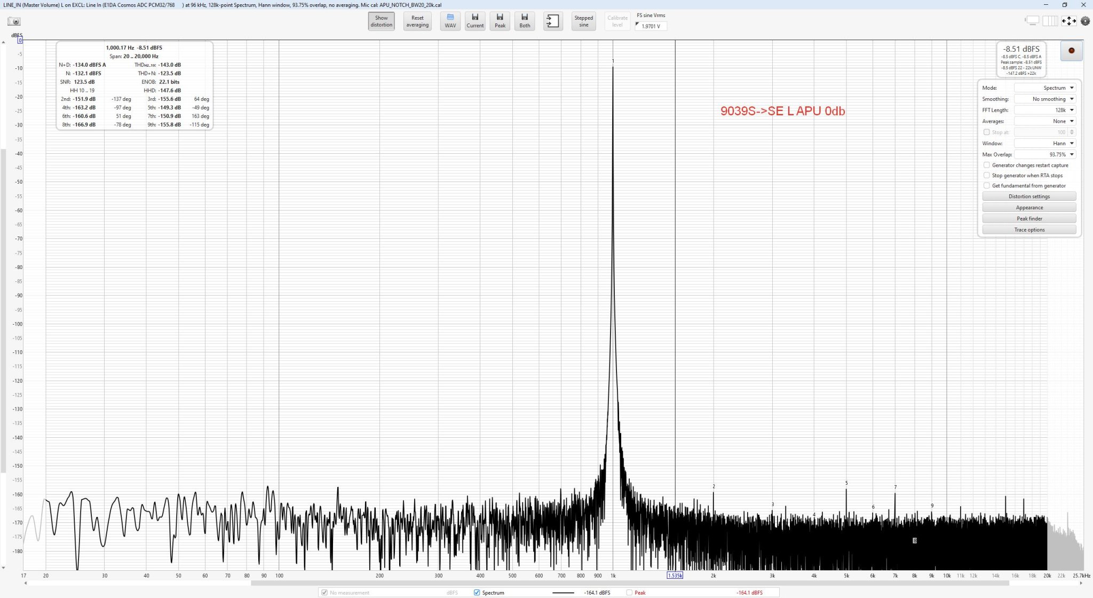Toggle the Show distortion button
This screenshot has height=598, width=1093.
(x=381, y=21)
